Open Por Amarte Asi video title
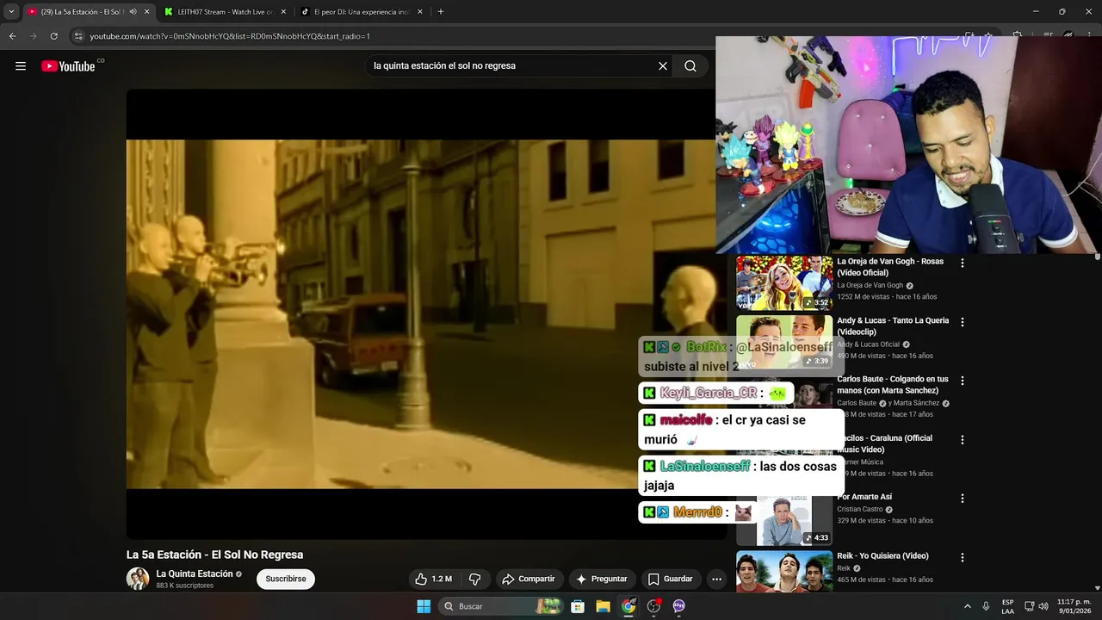This screenshot has height=620, width=1102. click(864, 497)
